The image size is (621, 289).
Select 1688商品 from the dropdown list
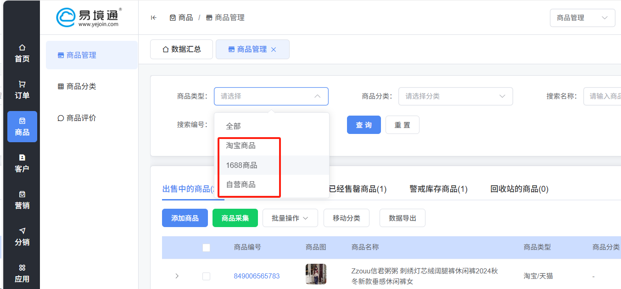(x=241, y=165)
